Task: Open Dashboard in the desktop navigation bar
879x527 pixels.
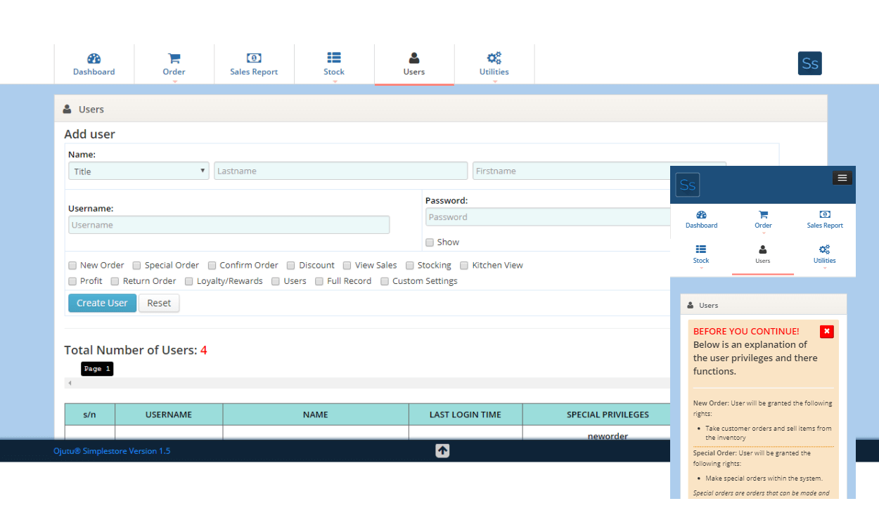Action: pos(94,65)
